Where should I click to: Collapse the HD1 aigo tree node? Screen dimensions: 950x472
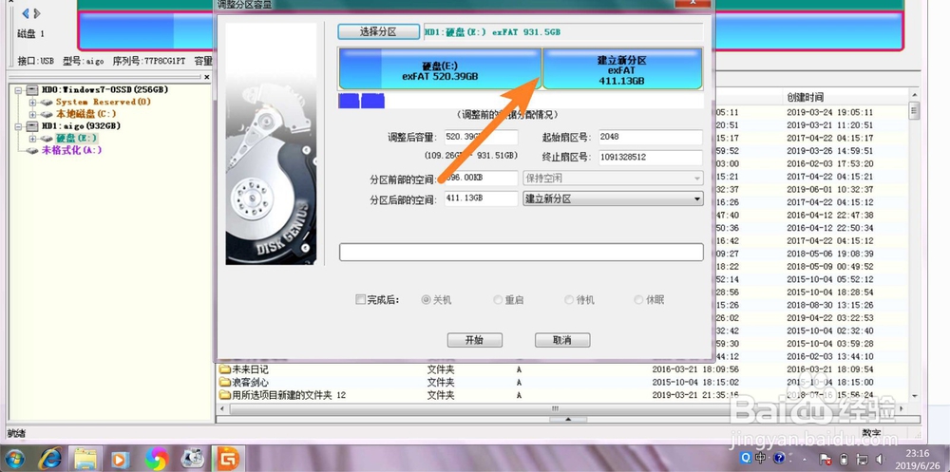(18, 126)
